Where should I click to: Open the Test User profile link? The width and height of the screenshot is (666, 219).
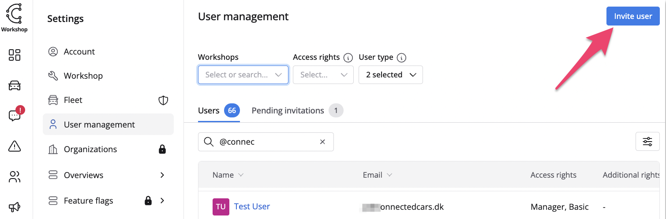point(252,207)
